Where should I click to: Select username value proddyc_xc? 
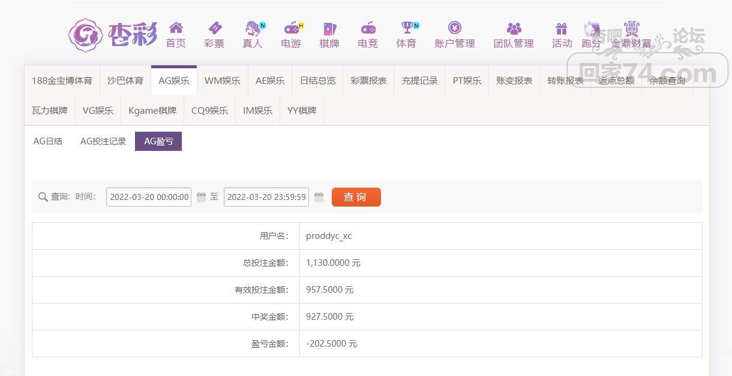tap(329, 236)
